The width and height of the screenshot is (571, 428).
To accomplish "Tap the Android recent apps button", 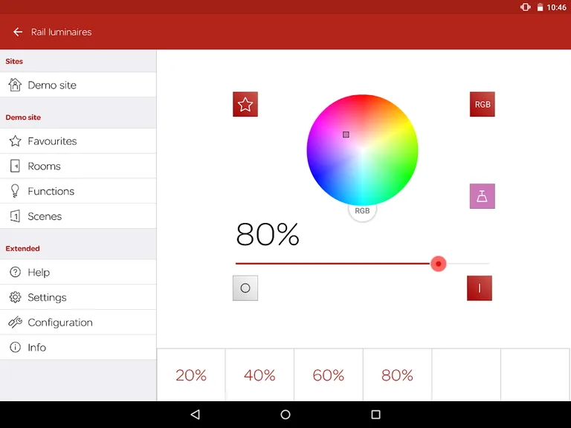I will click(375, 415).
